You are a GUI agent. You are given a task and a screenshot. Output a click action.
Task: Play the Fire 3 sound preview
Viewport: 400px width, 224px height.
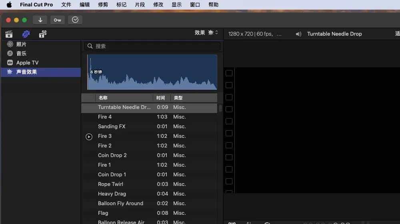click(x=89, y=137)
